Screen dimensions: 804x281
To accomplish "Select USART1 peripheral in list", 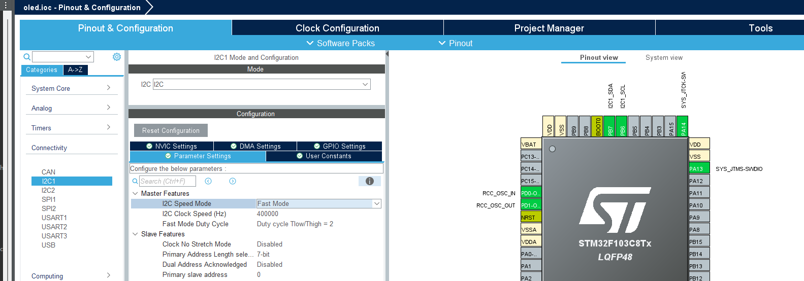I will coord(54,218).
